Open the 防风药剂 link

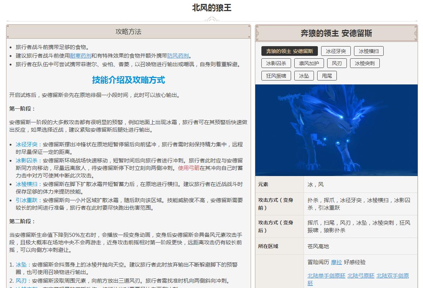178,55
